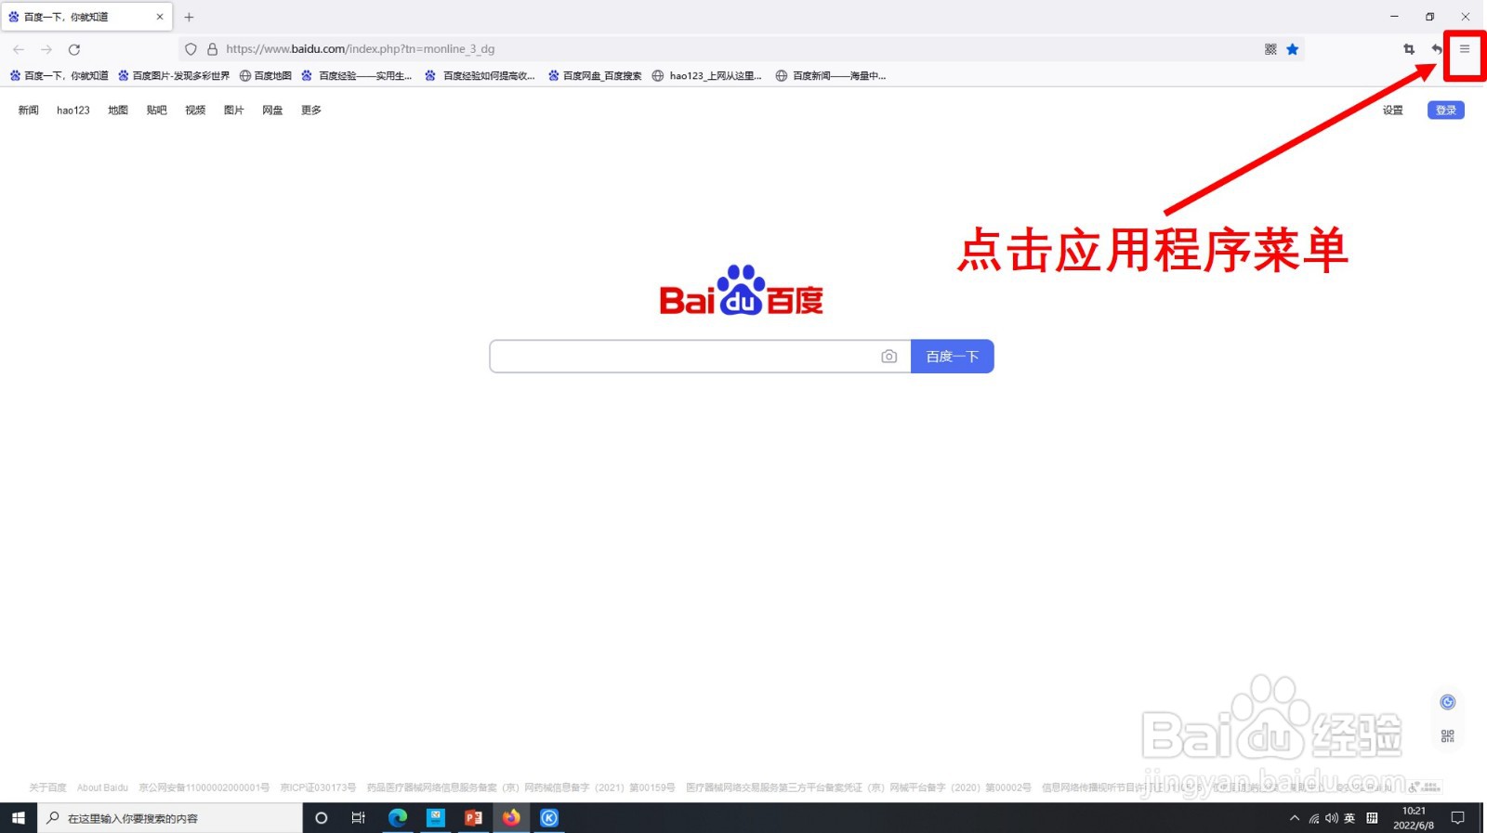Click the blue 登录 login button
1487x833 pixels.
pyautogui.click(x=1446, y=110)
